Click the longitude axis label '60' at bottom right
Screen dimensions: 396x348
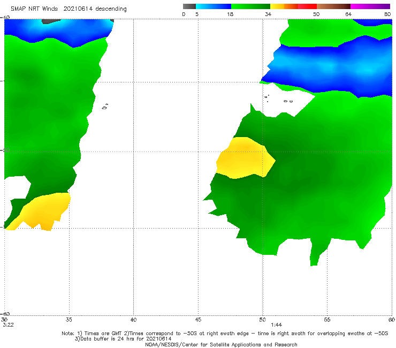[x=392, y=320]
